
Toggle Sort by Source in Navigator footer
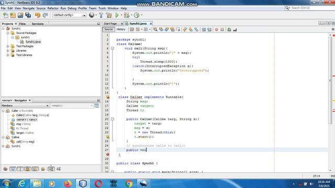[59, 169]
